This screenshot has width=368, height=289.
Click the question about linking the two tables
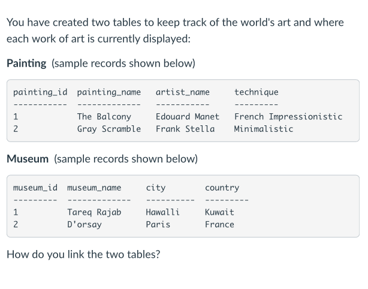pyautogui.click(x=83, y=254)
